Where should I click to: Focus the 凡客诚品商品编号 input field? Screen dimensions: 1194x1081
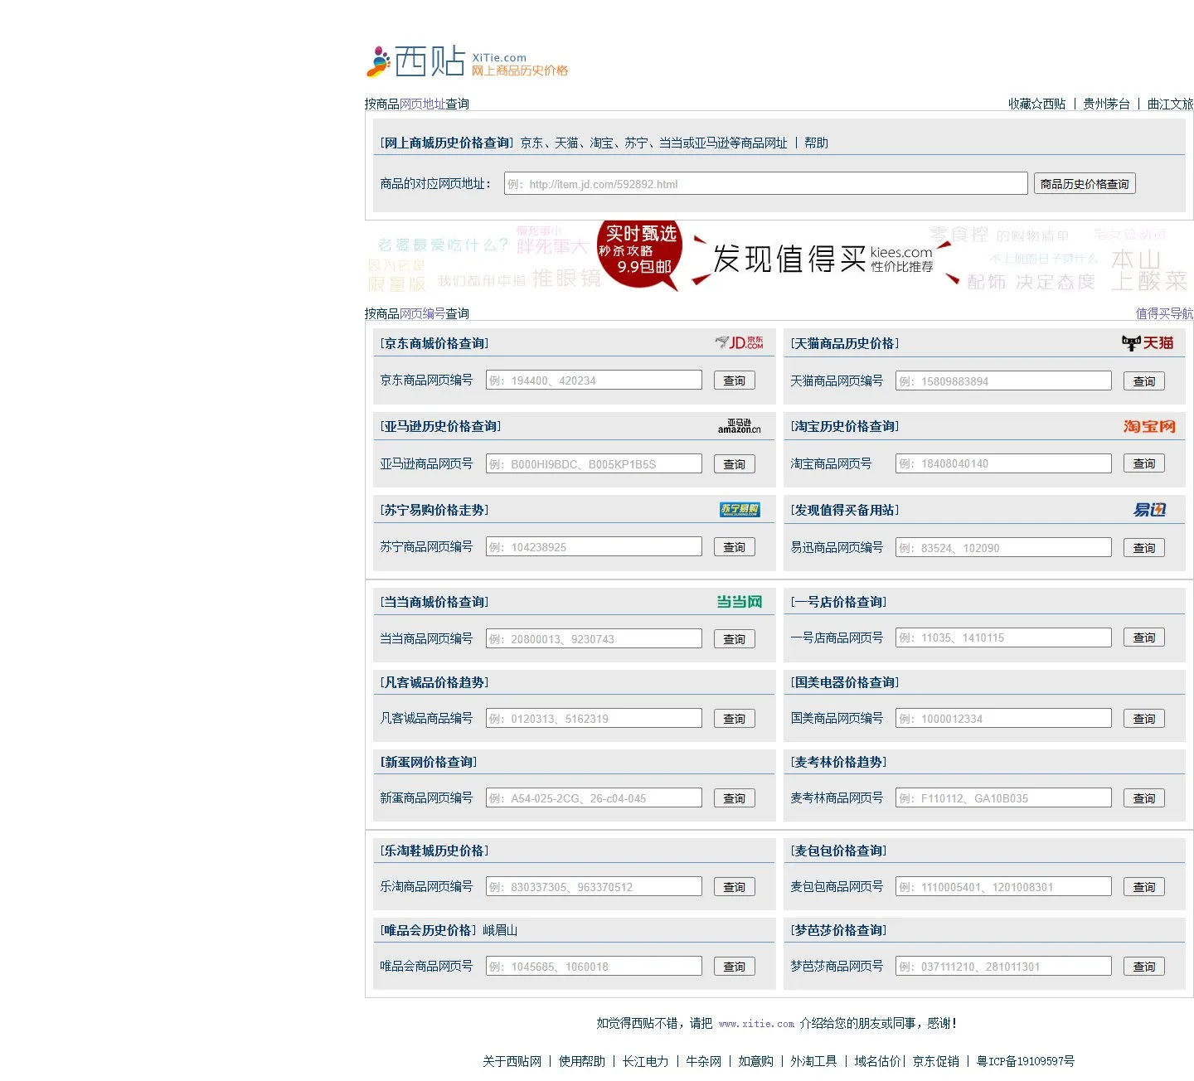point(594,719)
